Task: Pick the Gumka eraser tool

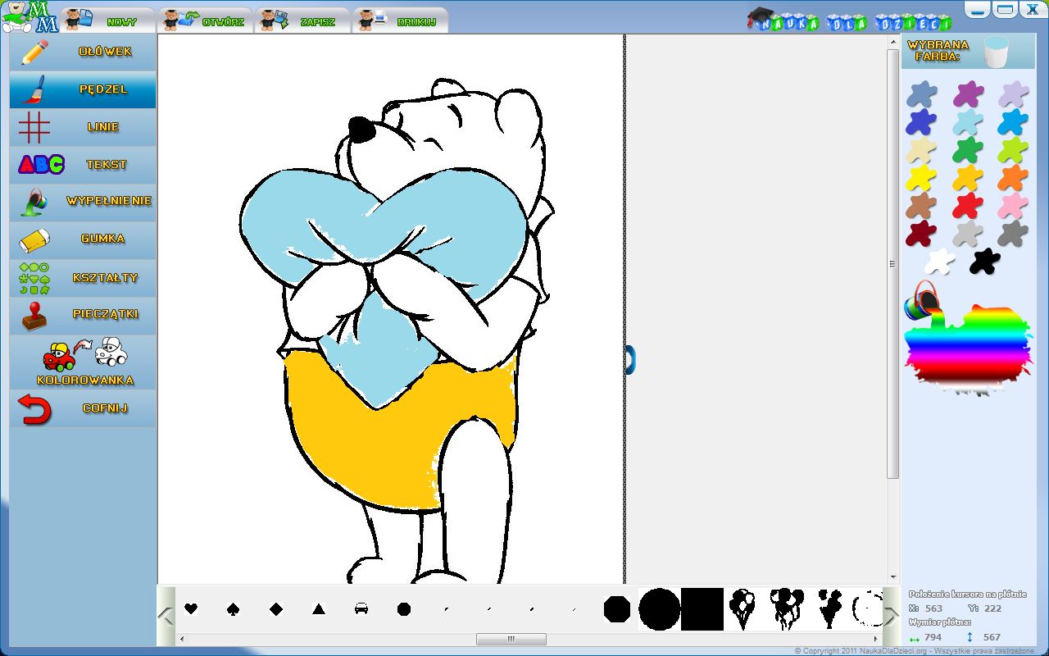Action: point(82,239)
